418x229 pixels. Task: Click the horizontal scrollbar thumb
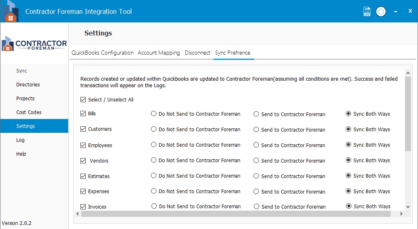tap(236, 214)
